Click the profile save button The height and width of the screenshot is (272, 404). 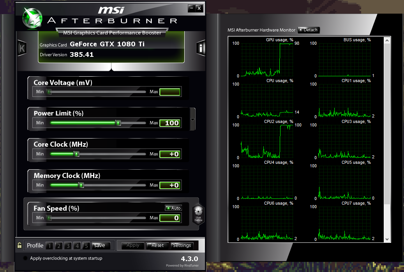(101, 246)
